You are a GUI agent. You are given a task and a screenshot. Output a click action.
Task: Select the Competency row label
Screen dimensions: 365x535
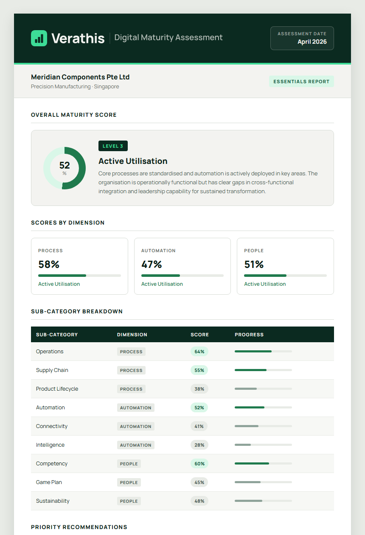(x=52, y=464)
